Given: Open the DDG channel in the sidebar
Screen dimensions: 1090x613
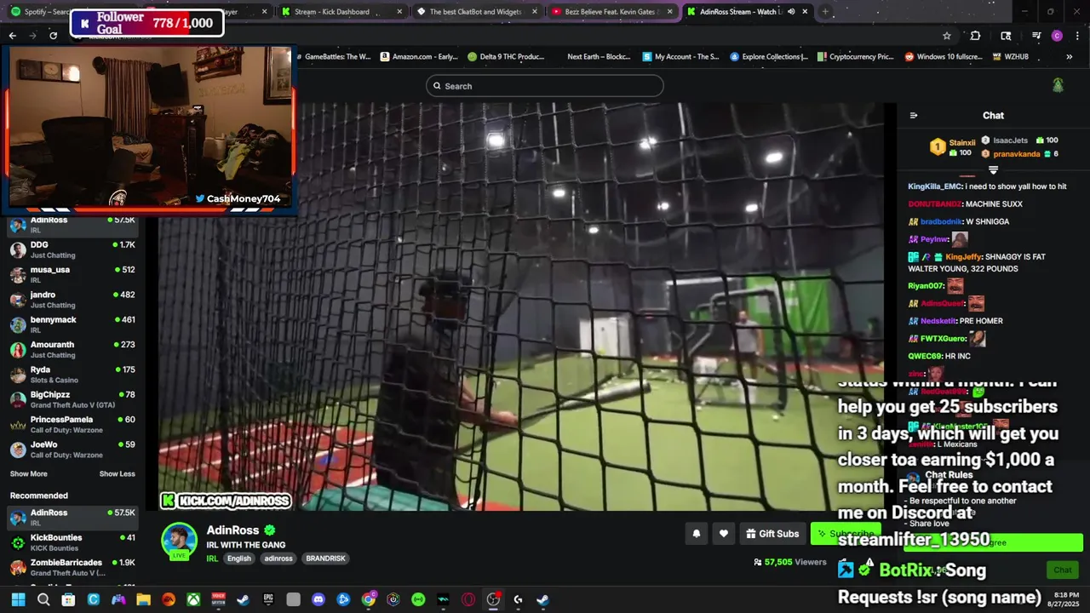Looking at the screenshot, I should coord(72,249).
